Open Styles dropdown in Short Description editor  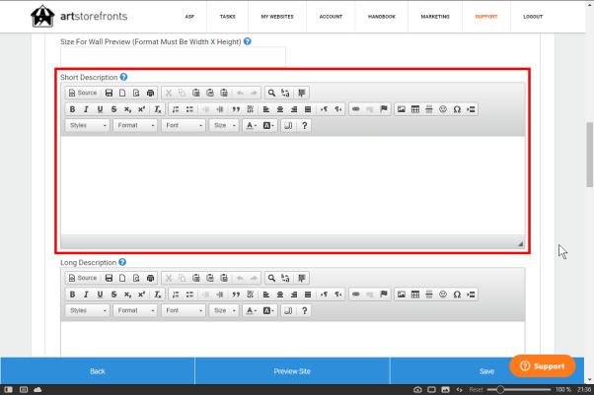click(x=88, y=126)
